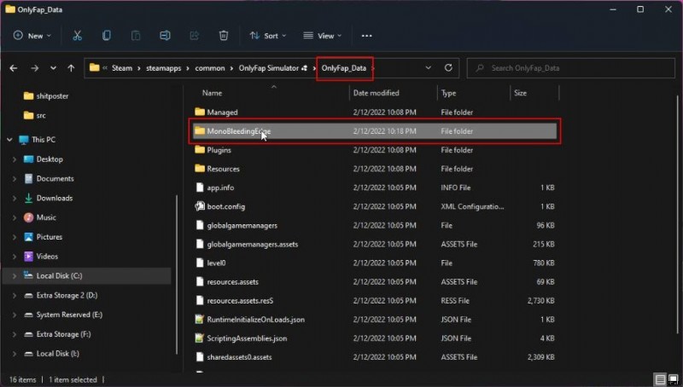
Task: Expand the Local Disk (C:) node
Action: coord(15,275)
